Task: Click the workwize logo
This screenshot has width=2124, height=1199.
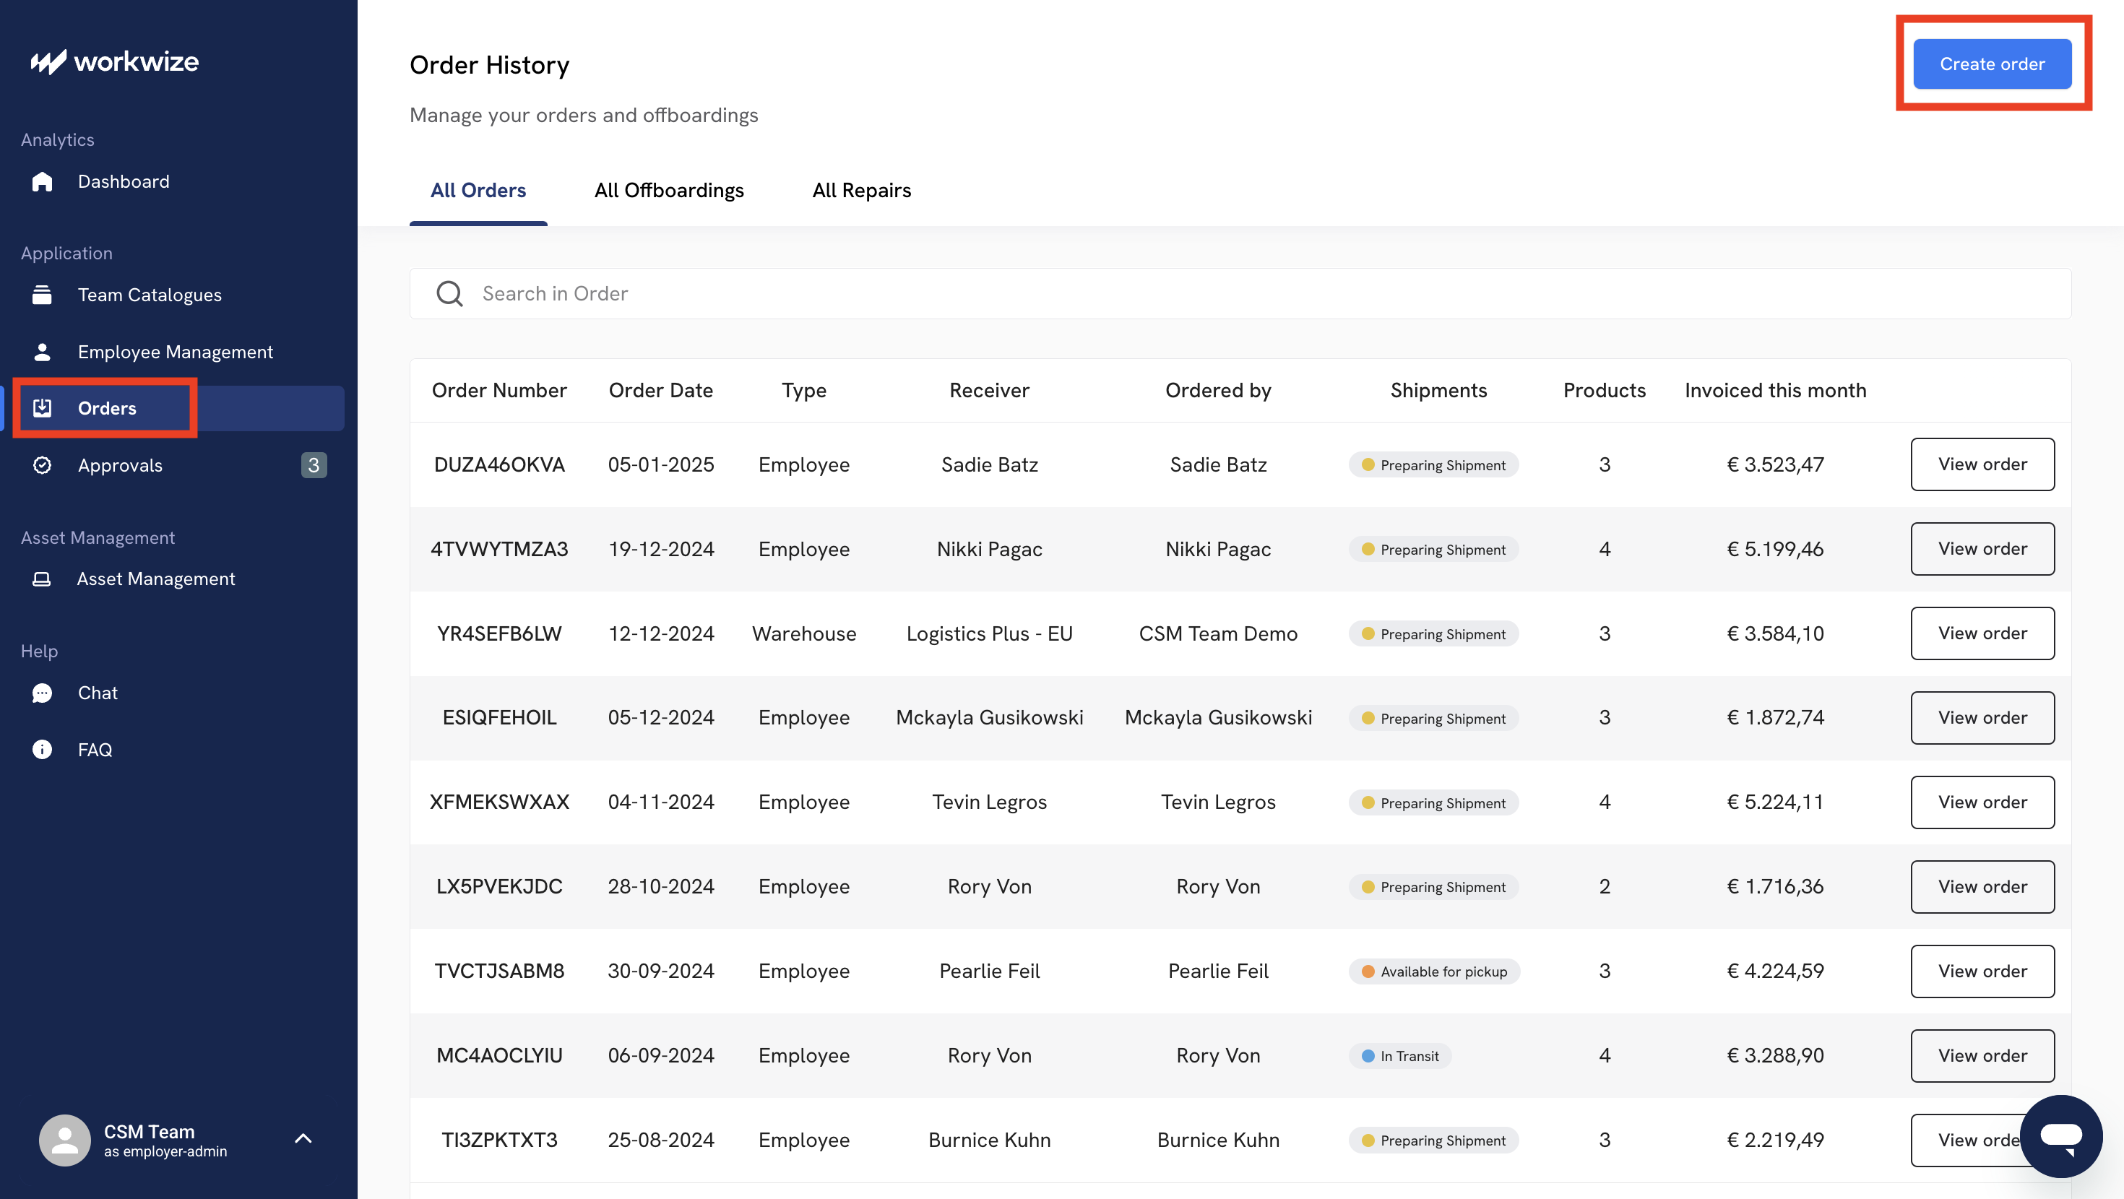Action: pos(115,62)
